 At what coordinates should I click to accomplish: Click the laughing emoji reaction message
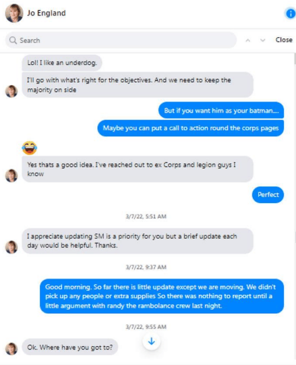tap(29, 148)
